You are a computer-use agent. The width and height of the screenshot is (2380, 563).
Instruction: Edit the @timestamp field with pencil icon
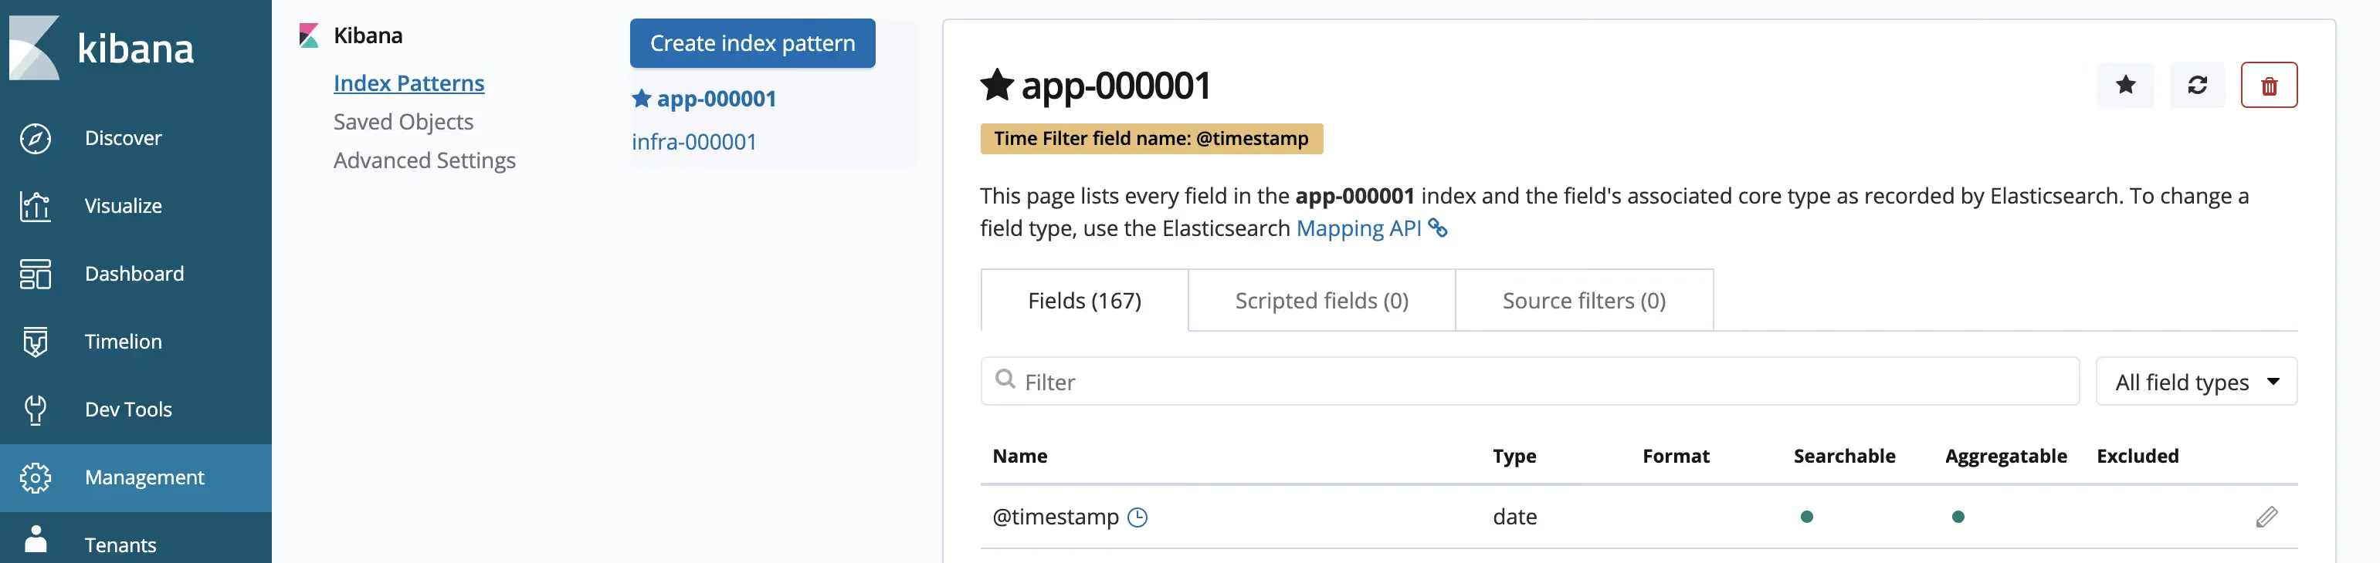point(2266,517)
